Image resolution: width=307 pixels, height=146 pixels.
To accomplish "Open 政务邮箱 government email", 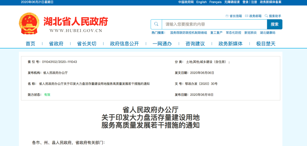I will (253, 16).
